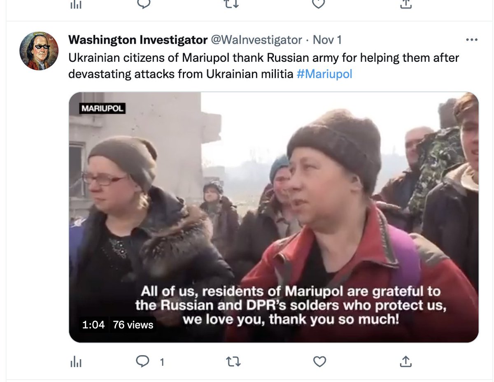The width and height of the screenshot is (494, 382).
Task: Like the Mariupol video tweet with the heart icon
Action: 319,362
